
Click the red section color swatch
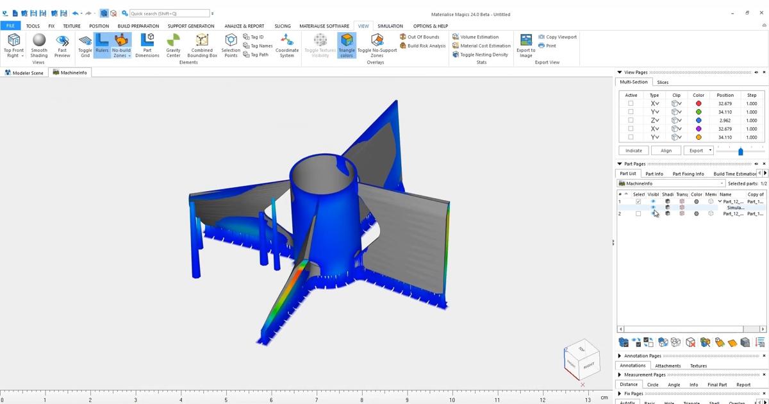[699, 103]
